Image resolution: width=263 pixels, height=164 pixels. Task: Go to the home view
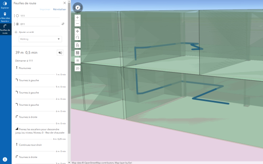coord(78,45)
